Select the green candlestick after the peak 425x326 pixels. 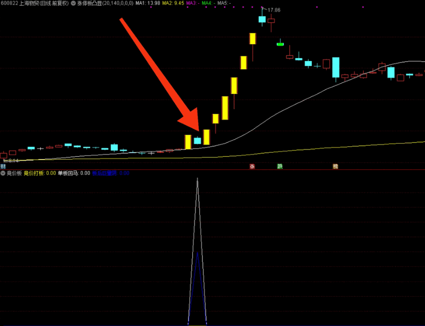click(x=280, y=44)
